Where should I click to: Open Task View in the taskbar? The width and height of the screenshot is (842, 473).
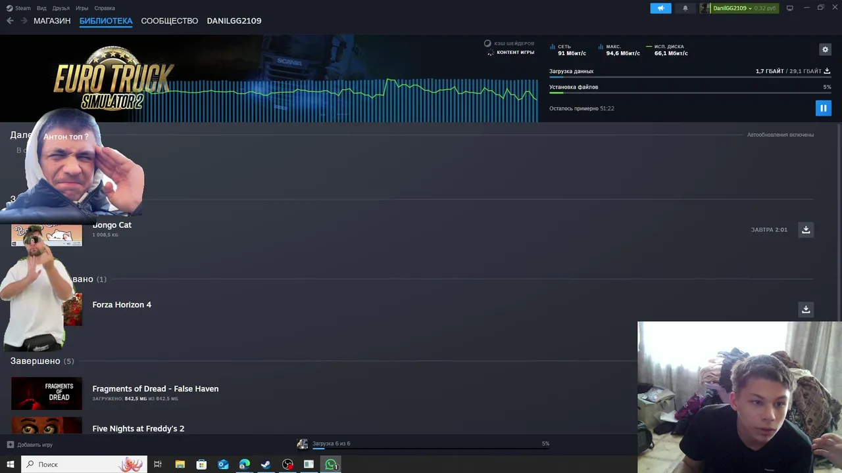(158, 464)
